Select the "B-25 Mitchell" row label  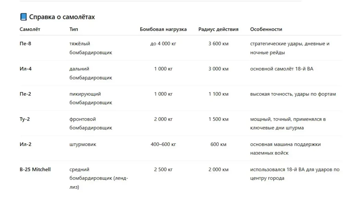point(35,170)
